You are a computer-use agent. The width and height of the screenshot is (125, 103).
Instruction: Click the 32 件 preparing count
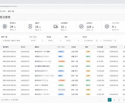point(64,27)
